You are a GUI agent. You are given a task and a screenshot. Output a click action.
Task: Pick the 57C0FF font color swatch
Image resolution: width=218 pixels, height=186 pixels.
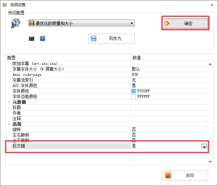point(134,91)
